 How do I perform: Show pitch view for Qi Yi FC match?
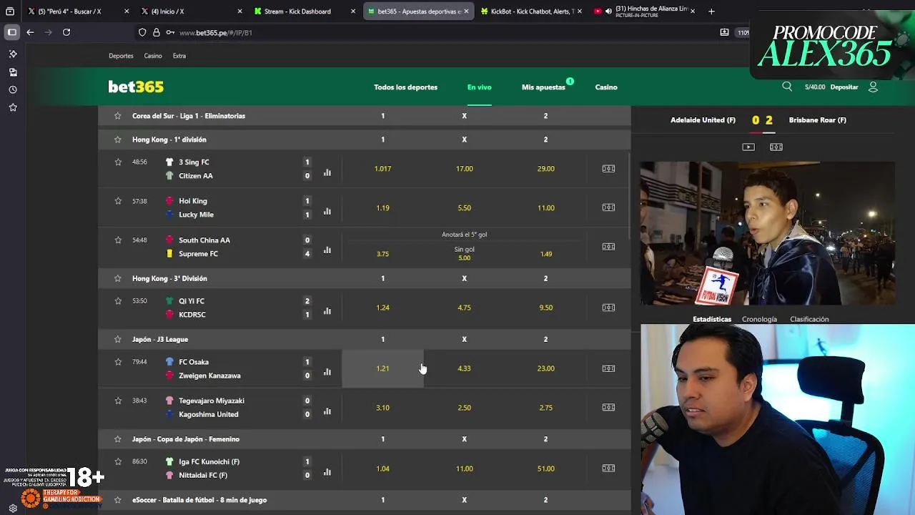click(608, 308)
